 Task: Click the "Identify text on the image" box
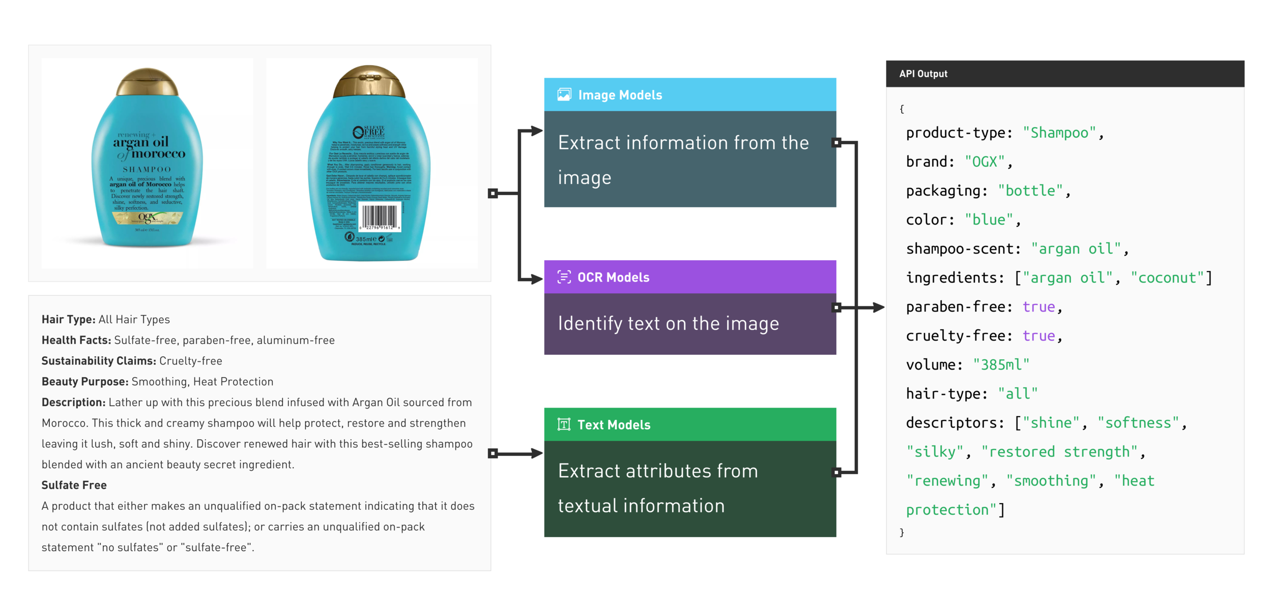[689, 324]
